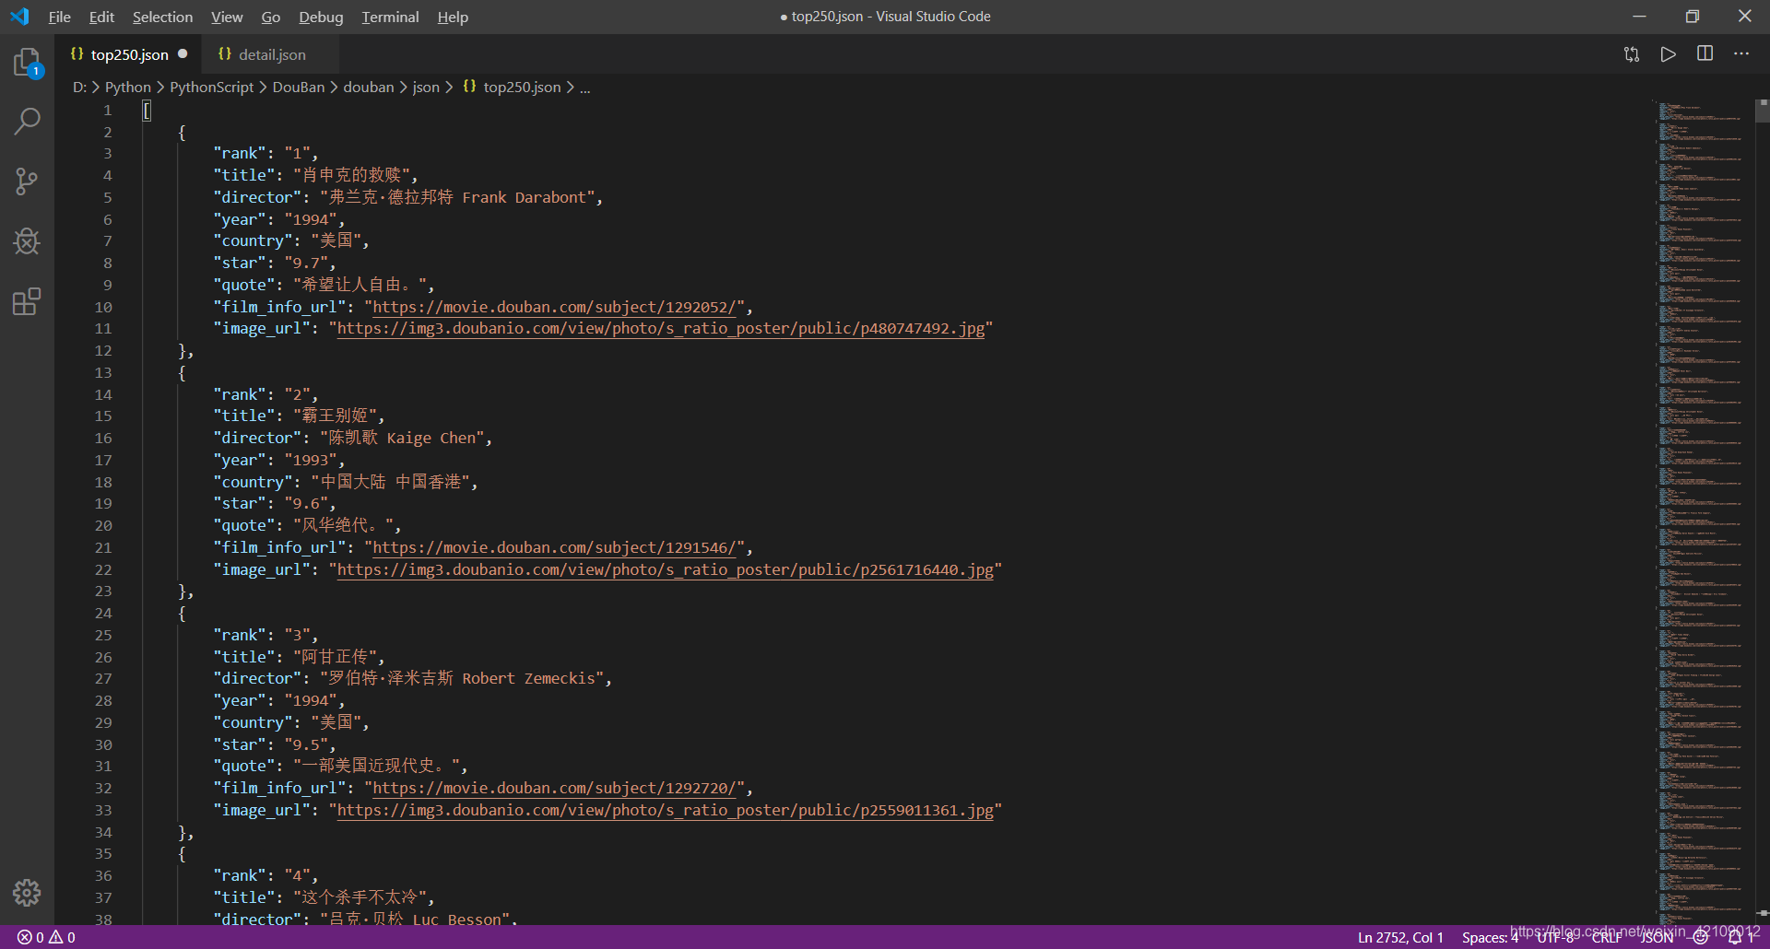Split the editor to the right
The width and height of the screenshot is (1770, 949).
tap(1705, 54)
